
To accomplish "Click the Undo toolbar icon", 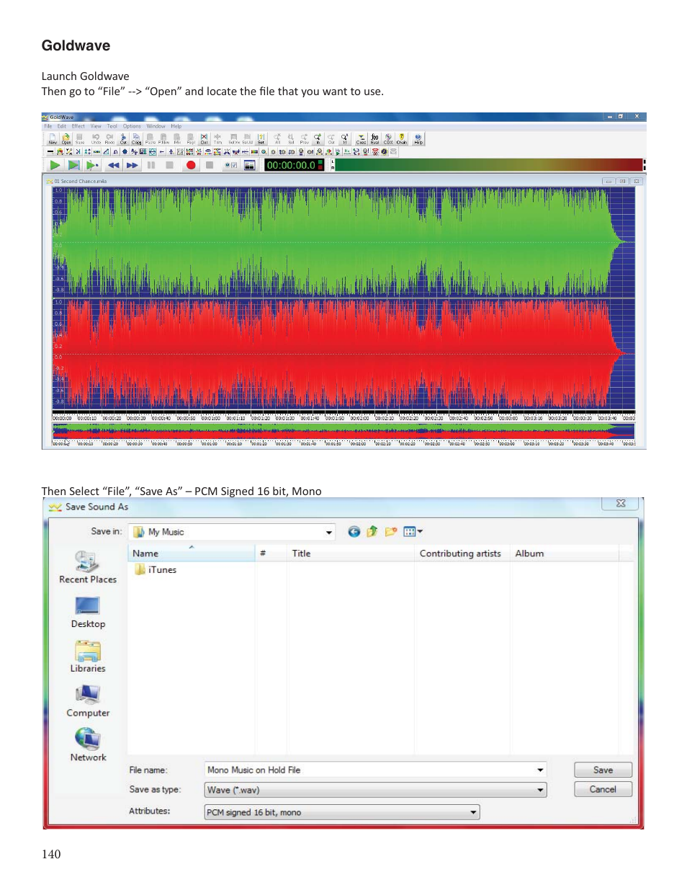I will click(96, 138).
